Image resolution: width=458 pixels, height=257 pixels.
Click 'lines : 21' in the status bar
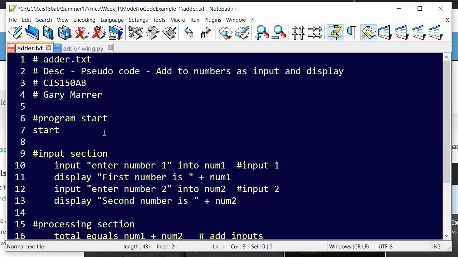click(166, 246)
